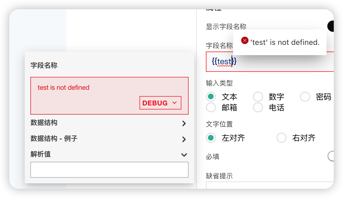Select the 数字 input type
Image resolution: width=343 pixels, height=198 pixels.
(x=258, y=97)
